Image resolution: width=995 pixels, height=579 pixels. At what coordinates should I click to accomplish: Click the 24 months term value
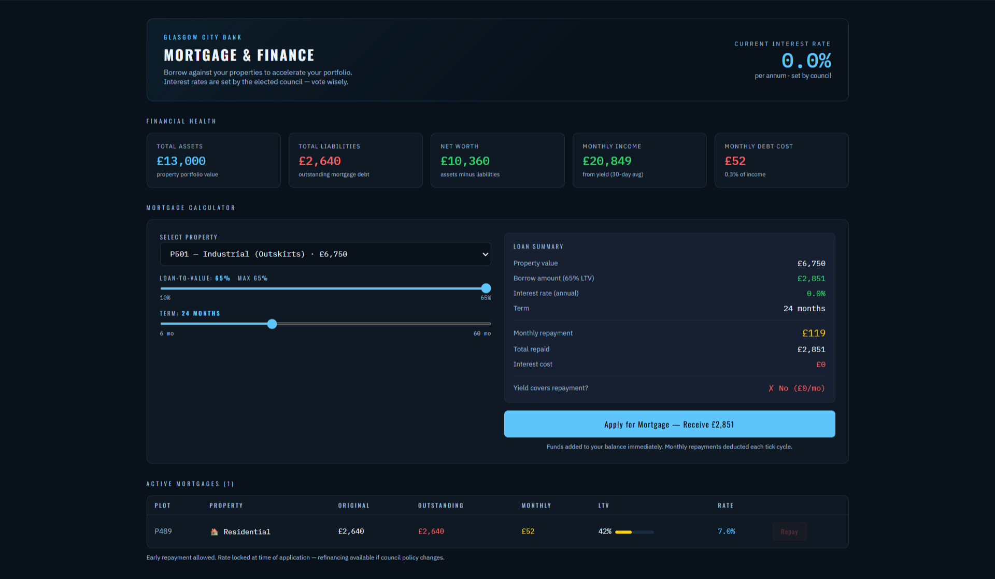pos(804,309)
